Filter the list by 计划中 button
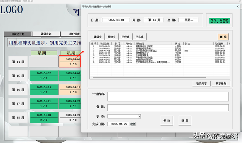242x143 pixels. pyautogui.click(x=98, y=37)
